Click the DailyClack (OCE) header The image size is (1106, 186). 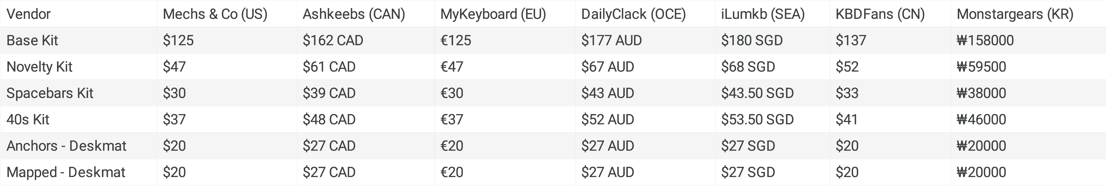tap(633, 14)
